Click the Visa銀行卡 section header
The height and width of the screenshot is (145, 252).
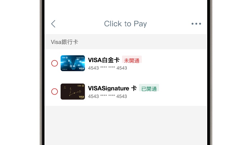(64, 42)
